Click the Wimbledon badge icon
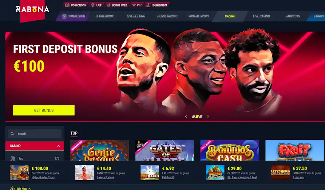325x190 pixels. [x=64, y=16]
